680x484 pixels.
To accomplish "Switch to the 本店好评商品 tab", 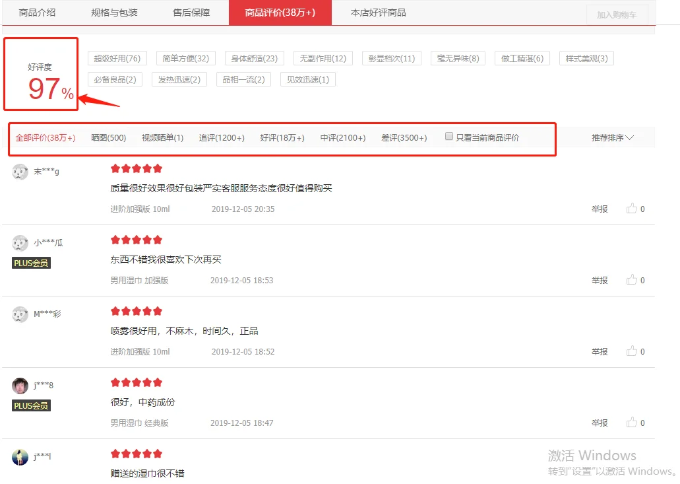I will (x=378, y=13).
